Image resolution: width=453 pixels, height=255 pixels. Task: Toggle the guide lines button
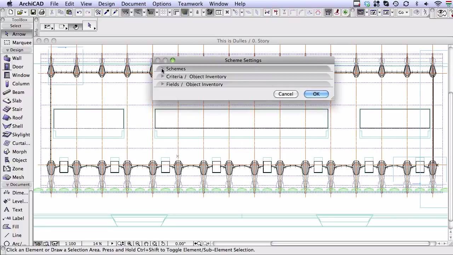tap(125, 12)
